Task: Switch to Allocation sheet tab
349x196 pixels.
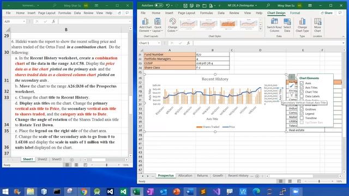Action: click(x=185, y=175)
